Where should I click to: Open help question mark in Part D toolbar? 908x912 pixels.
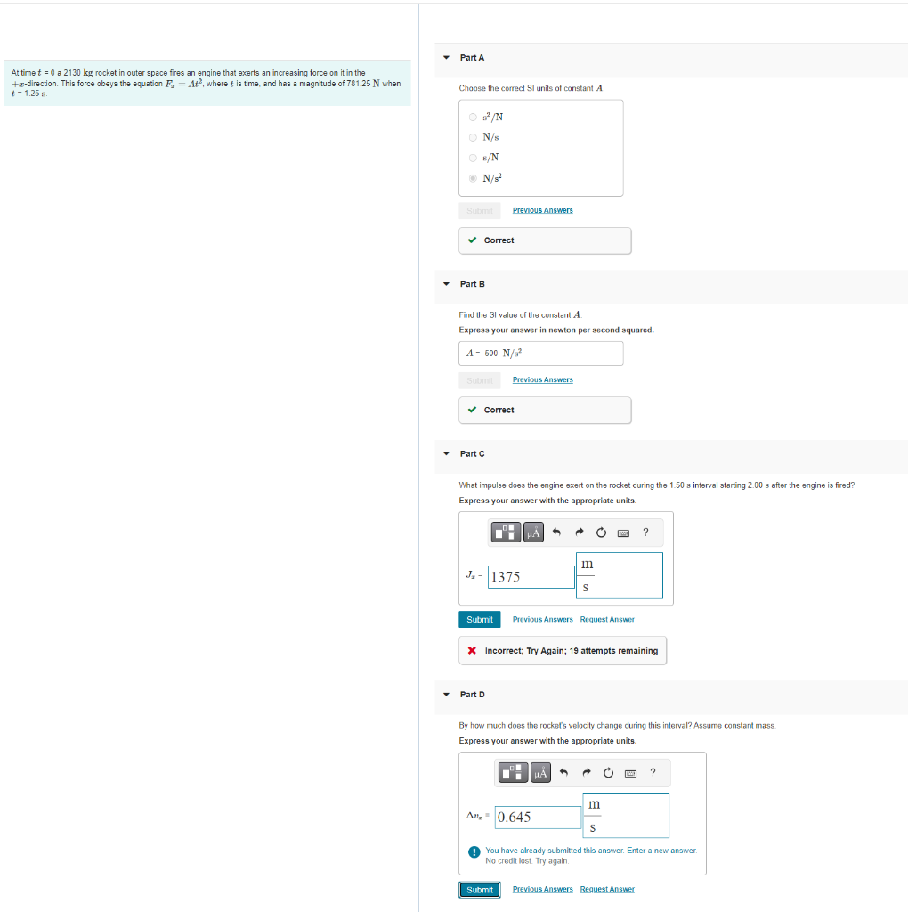pos(653,772)
